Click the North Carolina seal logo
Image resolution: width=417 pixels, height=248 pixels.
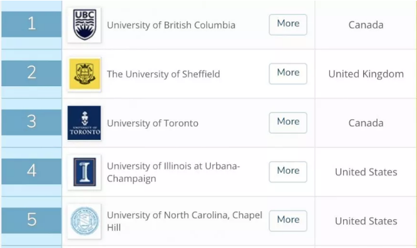click(x=85, y=221)
